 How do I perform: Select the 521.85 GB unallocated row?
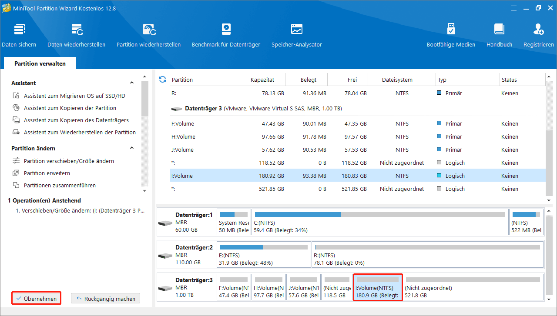357,189
